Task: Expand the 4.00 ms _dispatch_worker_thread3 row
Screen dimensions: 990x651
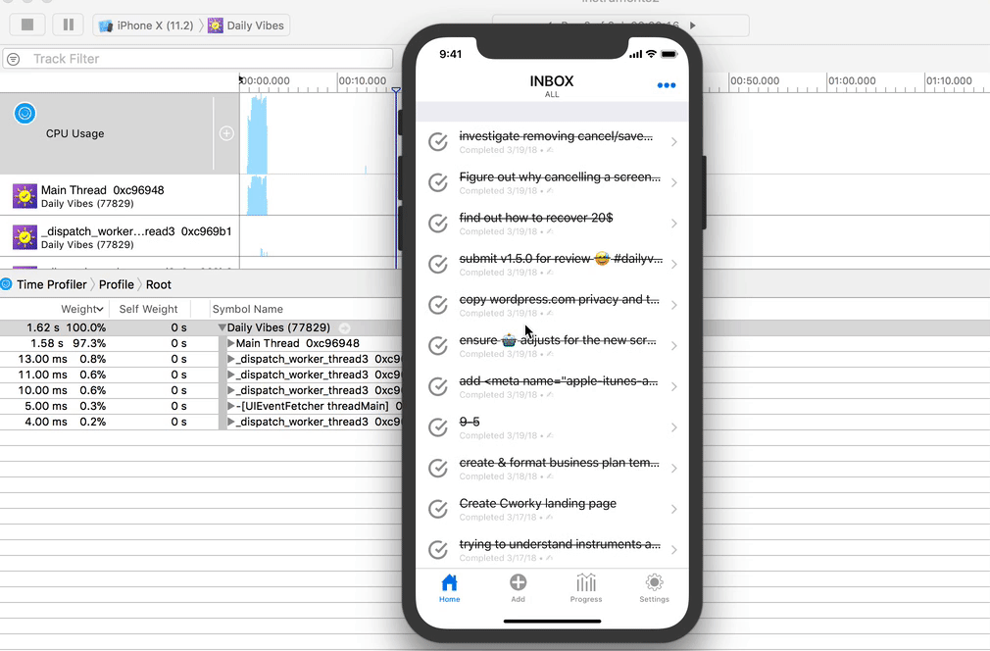Action: point(231,422)
